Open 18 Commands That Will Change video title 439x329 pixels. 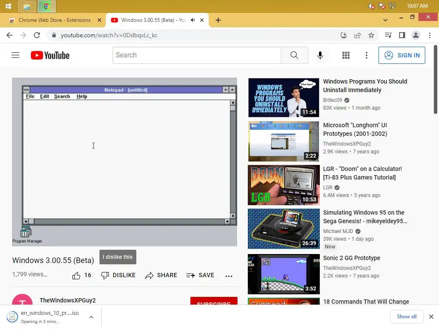tap(366, 301)
